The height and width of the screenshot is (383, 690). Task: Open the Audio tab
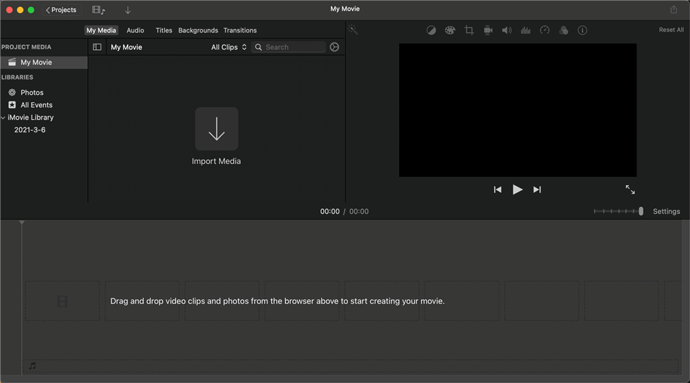(135, 30)
